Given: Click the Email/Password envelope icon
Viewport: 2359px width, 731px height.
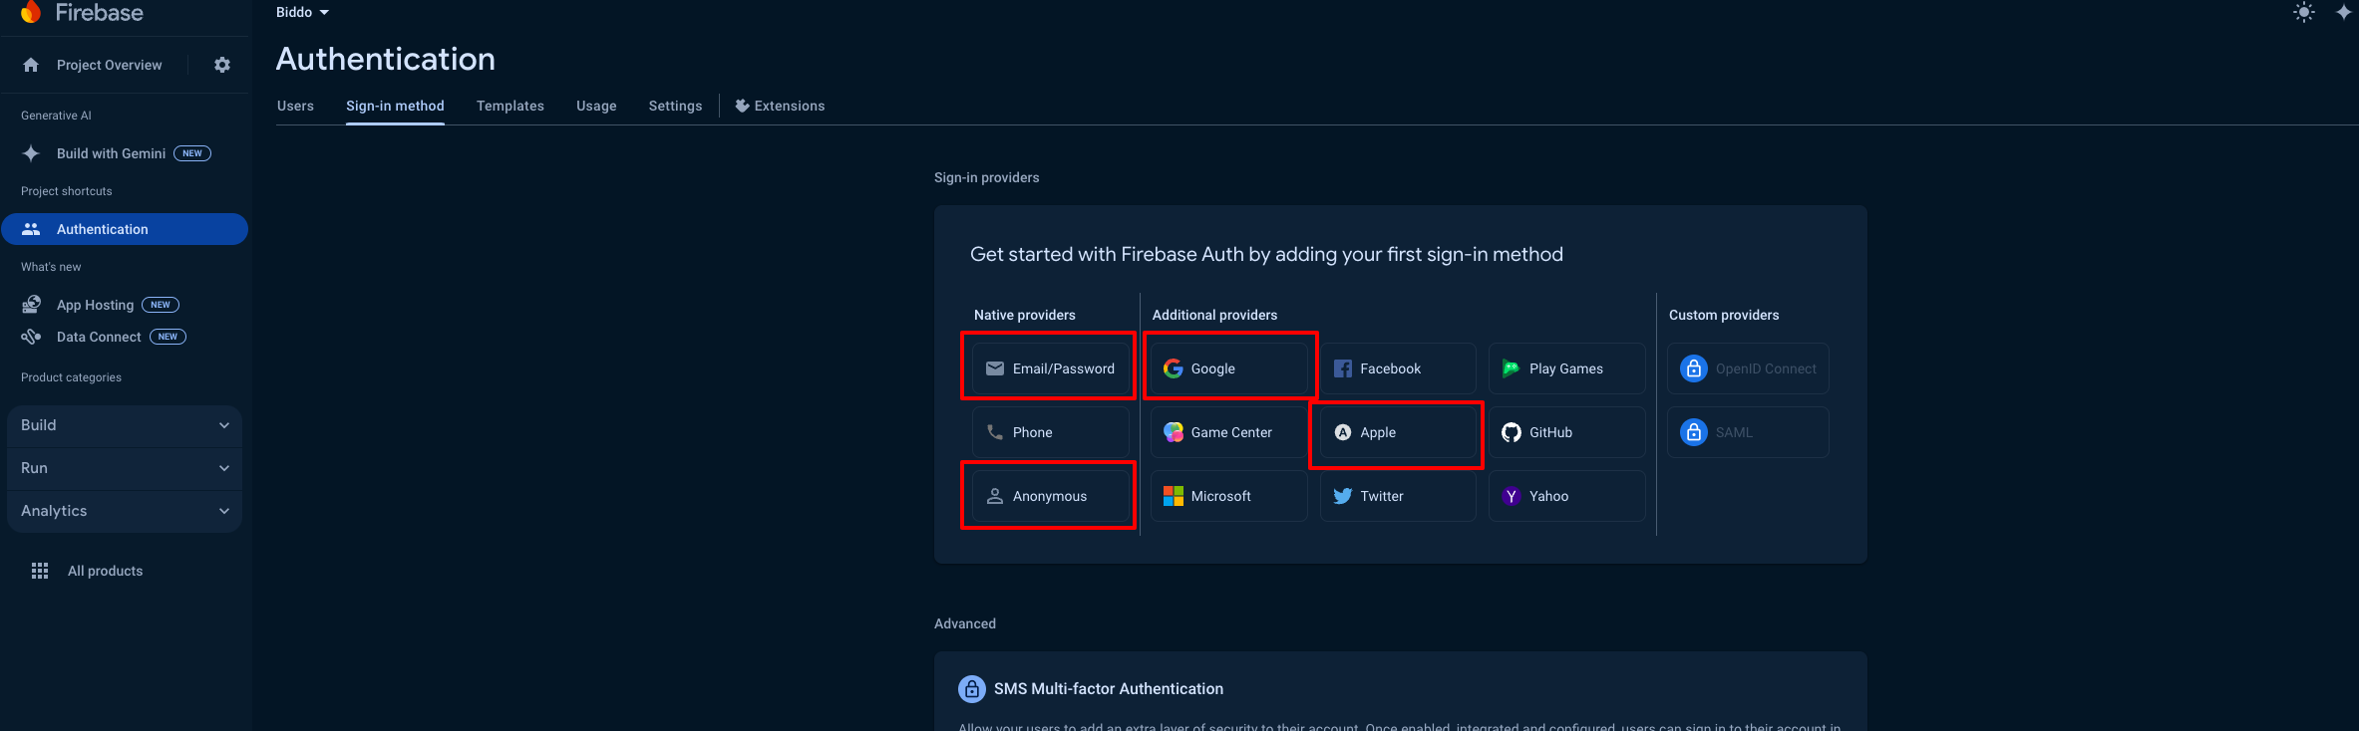Looking at the screenshot, I should [x=995, y=368].
